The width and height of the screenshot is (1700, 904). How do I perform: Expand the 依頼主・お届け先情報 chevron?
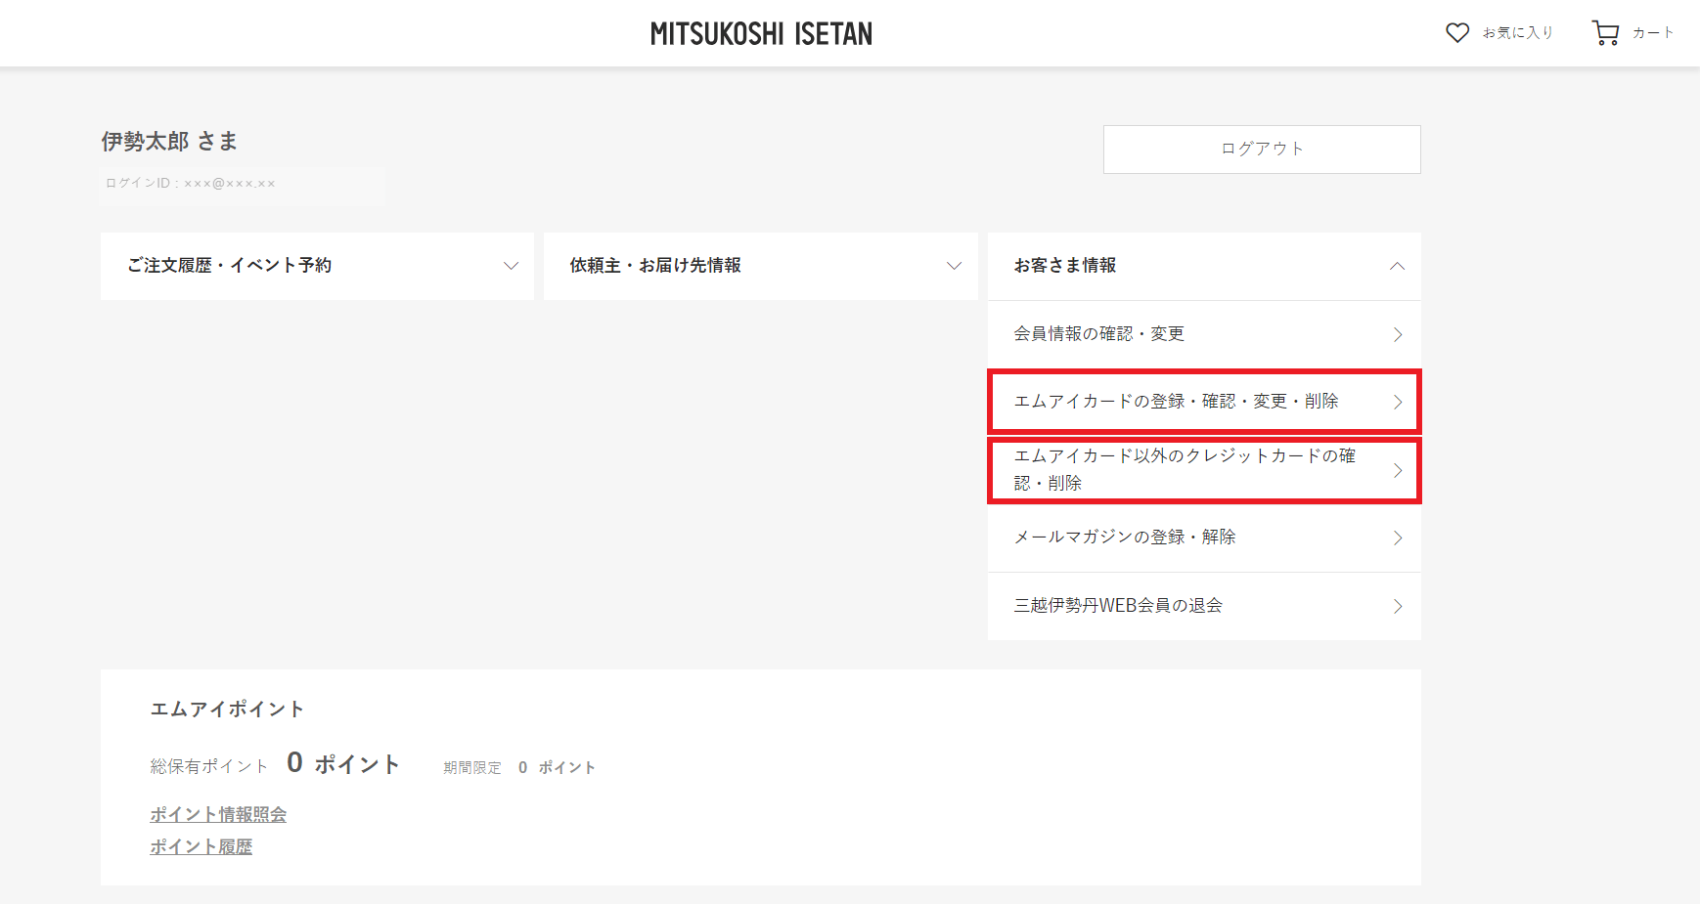(x=954, y=266)
